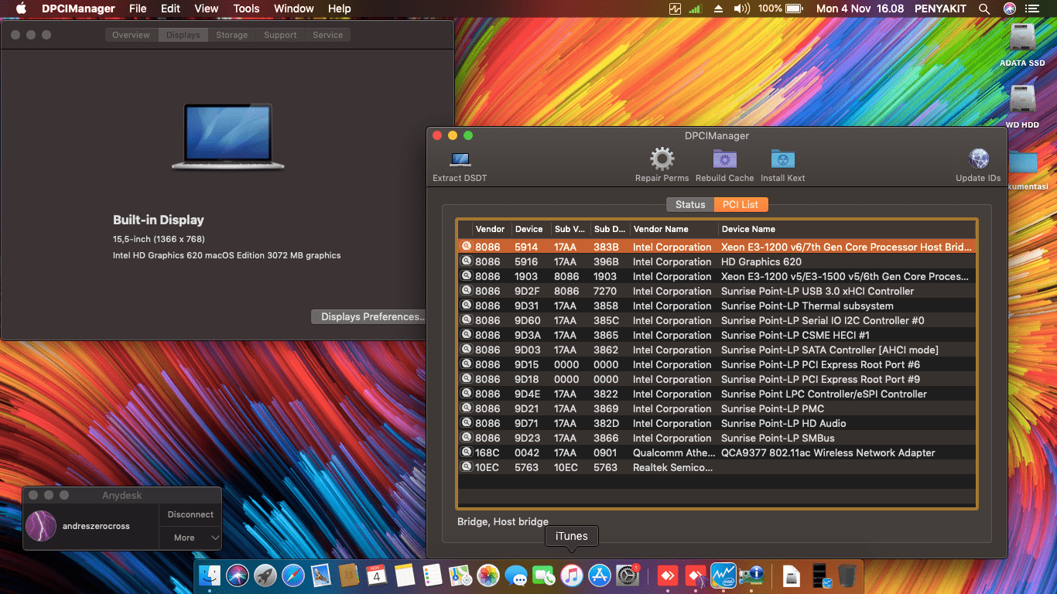Image resolution: width=1057 pixels, height=594 pixels.
Task: Expand the More dropdown in AnyDesk
Action: tap(190, 538)
